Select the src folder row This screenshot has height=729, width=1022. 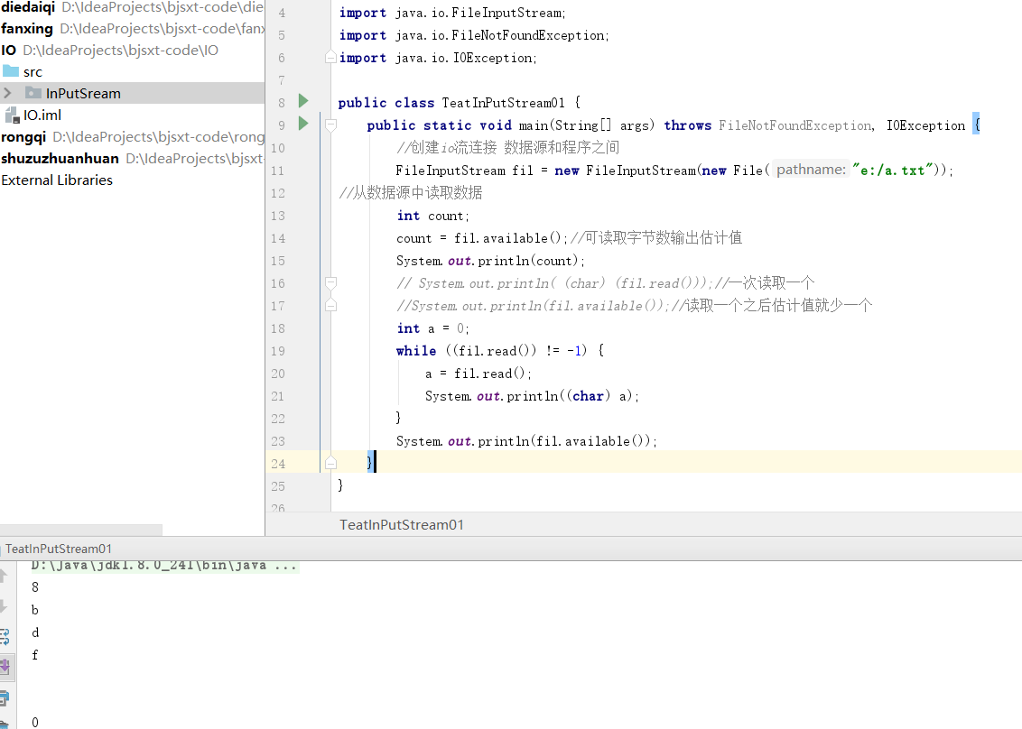coord(133,71)
